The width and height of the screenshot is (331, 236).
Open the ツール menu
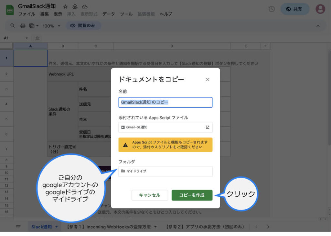click(126, 14)
